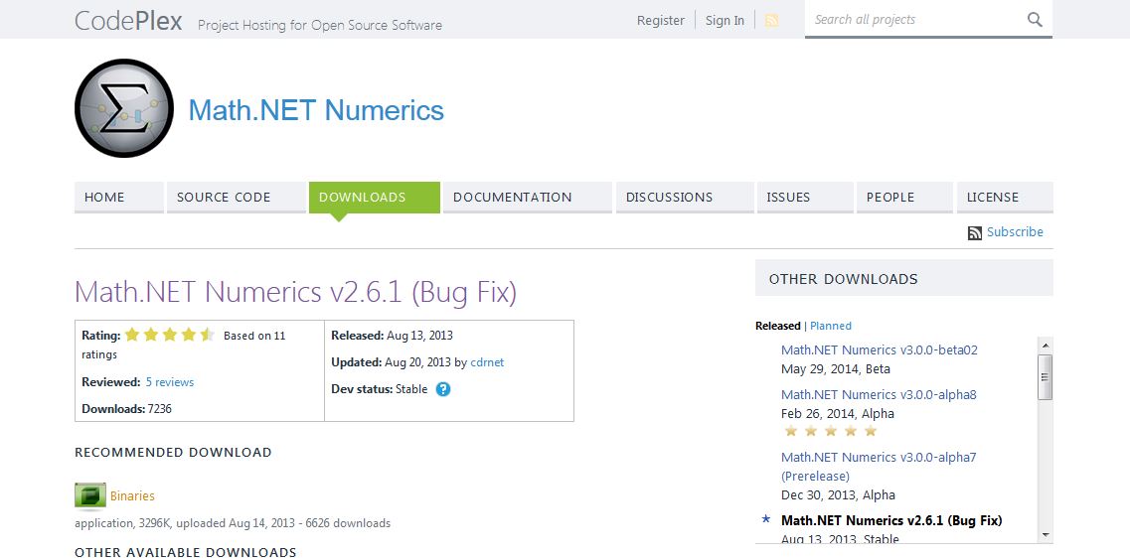Click the 'OTHER DOWNLOADS' panel header
The height and width of the screenshot is (558, 1130).
[x=903, y=279]
